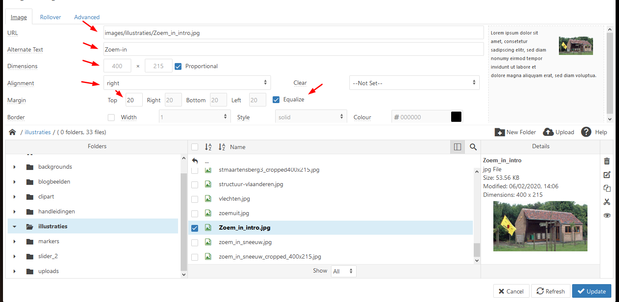This screenshot has width=619, height=302.
Task: Click the scissors cut icon
Action: (x=607, y=202)
